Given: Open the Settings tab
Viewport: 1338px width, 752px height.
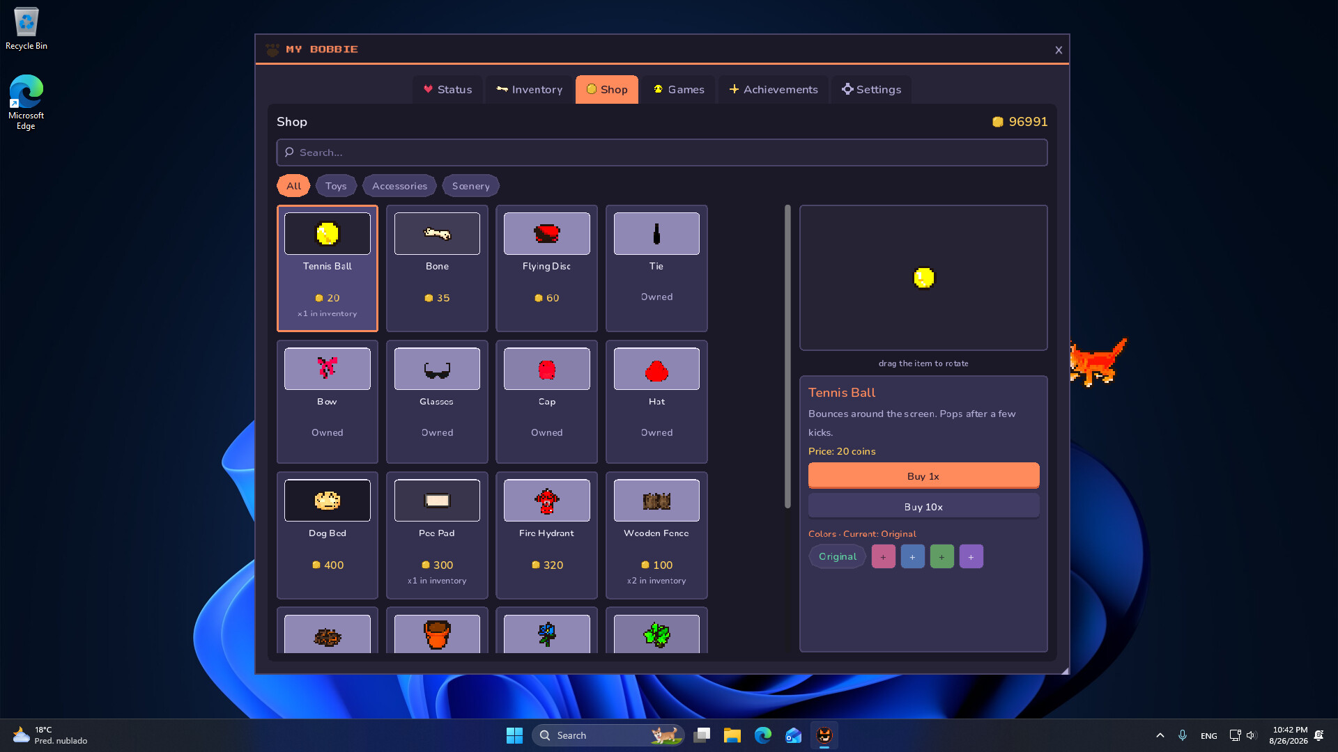Looking at the screenshot, I should coord(871,89).
